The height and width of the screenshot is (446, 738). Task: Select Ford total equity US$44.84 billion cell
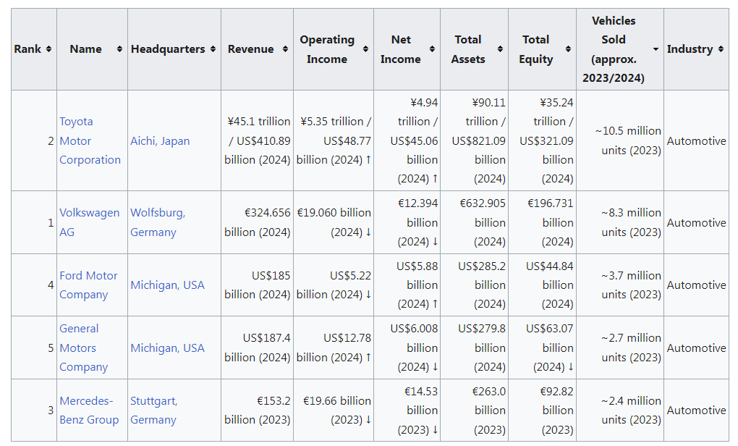(x=542, y=285)
